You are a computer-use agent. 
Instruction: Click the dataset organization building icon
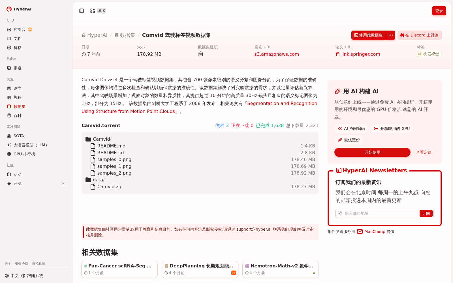pyautogui.click(x=201, y=54)
